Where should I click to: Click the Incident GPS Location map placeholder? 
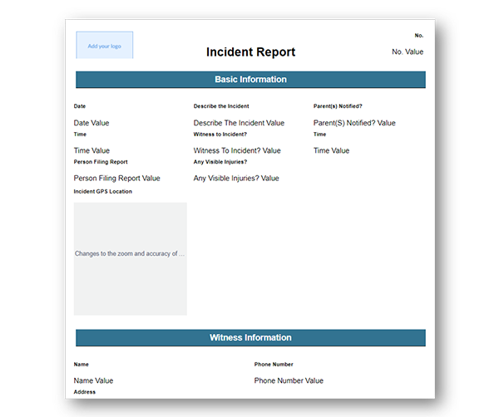pyautogui.click(x=130, y=258)
